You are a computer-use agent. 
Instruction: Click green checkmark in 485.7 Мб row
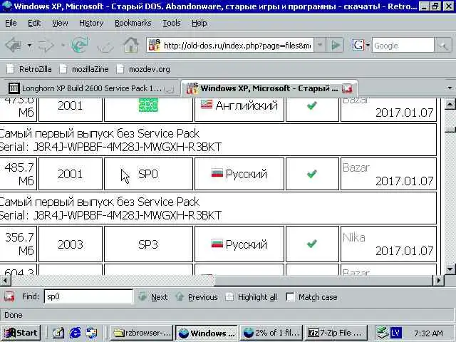pos(312,174)
